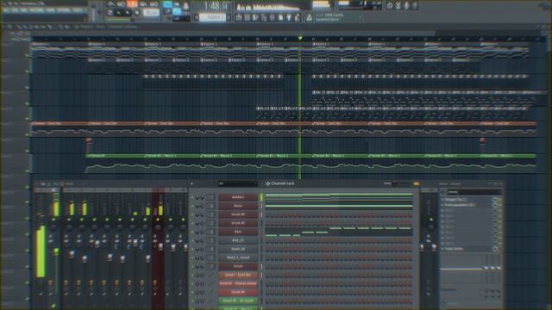Viewport: 552px width, 310px height.
Task: Mute the highlighted red mixer track
Action: coord(158,220)
